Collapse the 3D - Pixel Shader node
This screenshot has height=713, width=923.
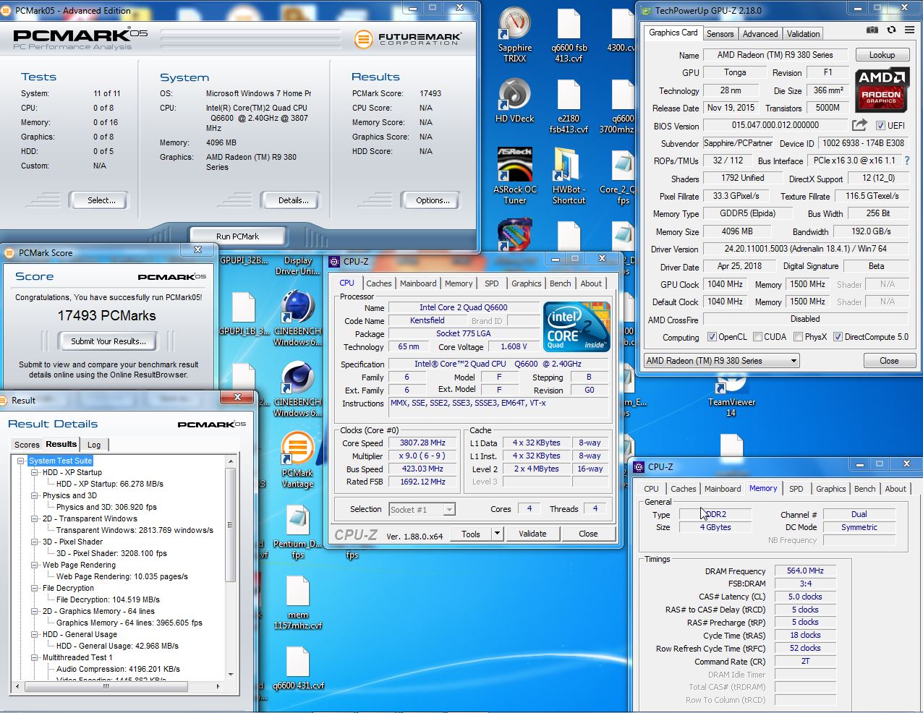pyautogui.click(x=34, y=542)
